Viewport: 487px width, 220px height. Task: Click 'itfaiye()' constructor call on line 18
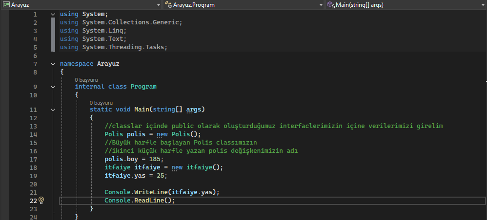pyautogui.click(x=203, y=167)
